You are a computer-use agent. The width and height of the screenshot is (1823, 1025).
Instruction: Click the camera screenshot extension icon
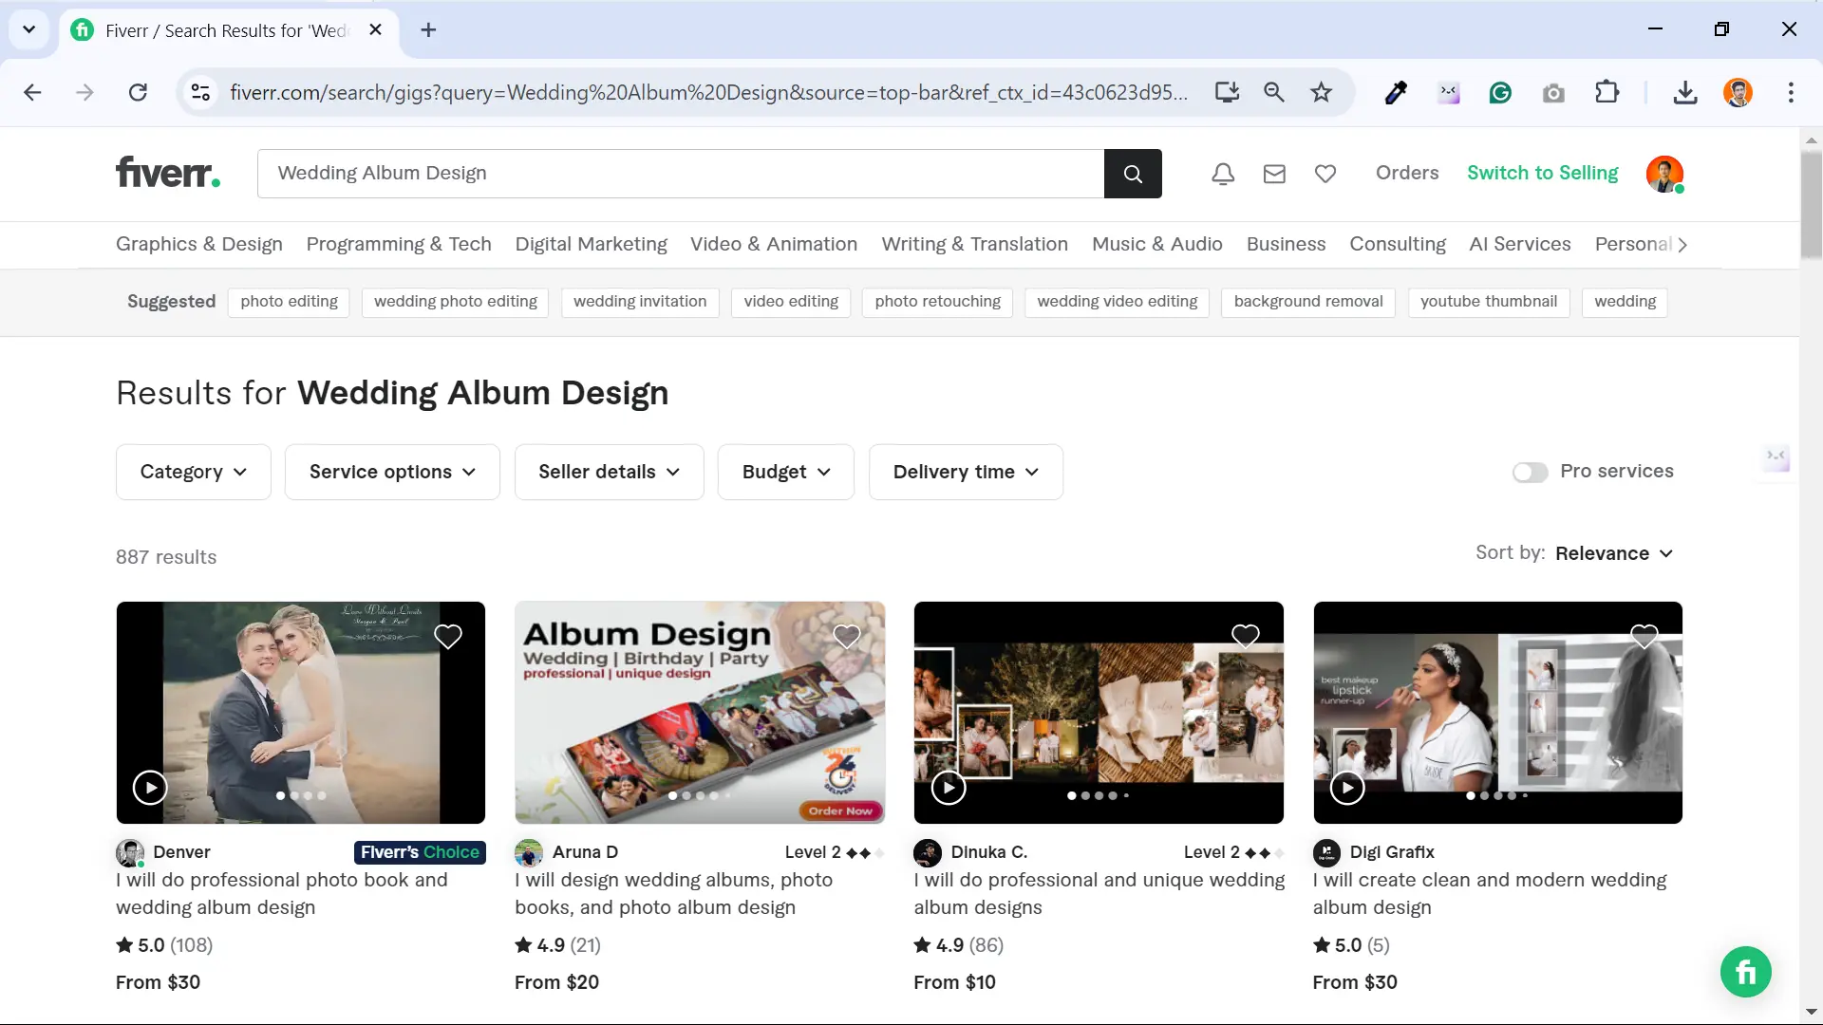1553,92
